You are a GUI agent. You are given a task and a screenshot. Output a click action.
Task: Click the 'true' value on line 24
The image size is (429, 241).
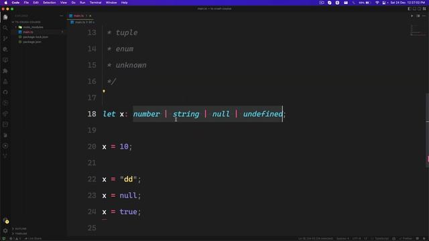(x=128, y=212)
